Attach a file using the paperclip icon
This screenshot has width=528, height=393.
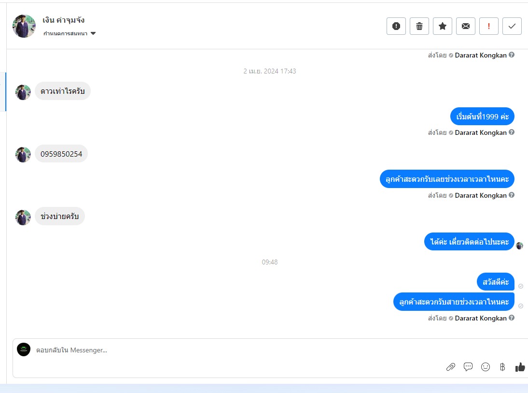pyautogui.click(x=451, y=367)
